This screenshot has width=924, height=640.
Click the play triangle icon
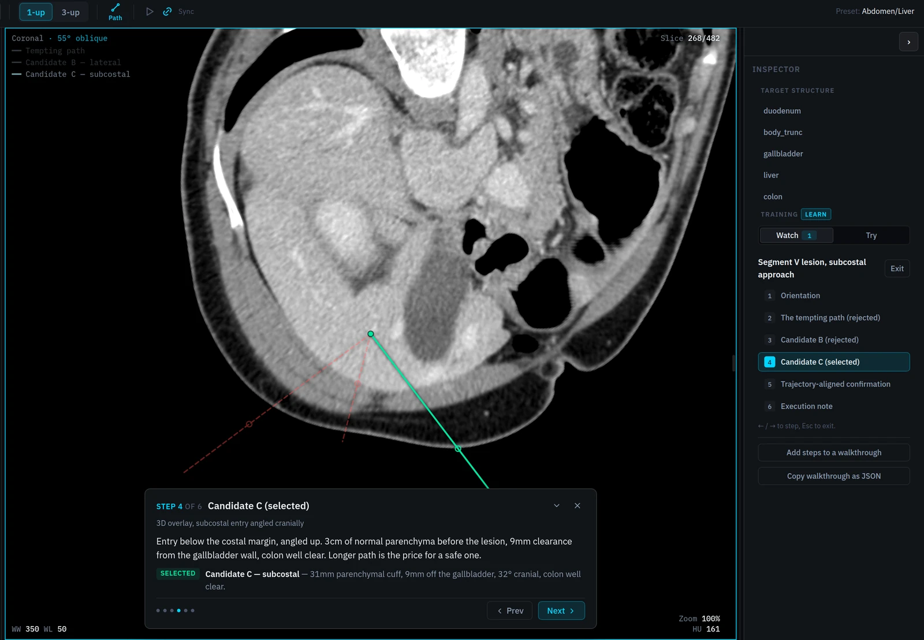point(150,12)
